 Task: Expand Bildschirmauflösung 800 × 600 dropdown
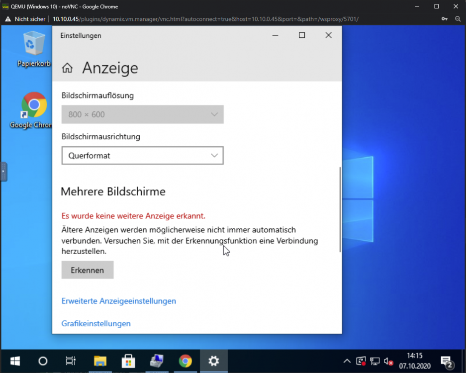[x=142, y=114]
